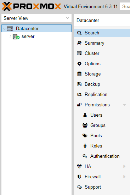Click the Replication arrows icon

click(79, 95)
